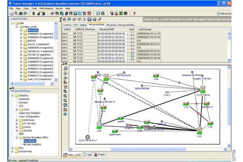Viewport: 243px width, 162px height.
Task: Click the map layout icon above the refresh map icon
Action: (65, 110)
